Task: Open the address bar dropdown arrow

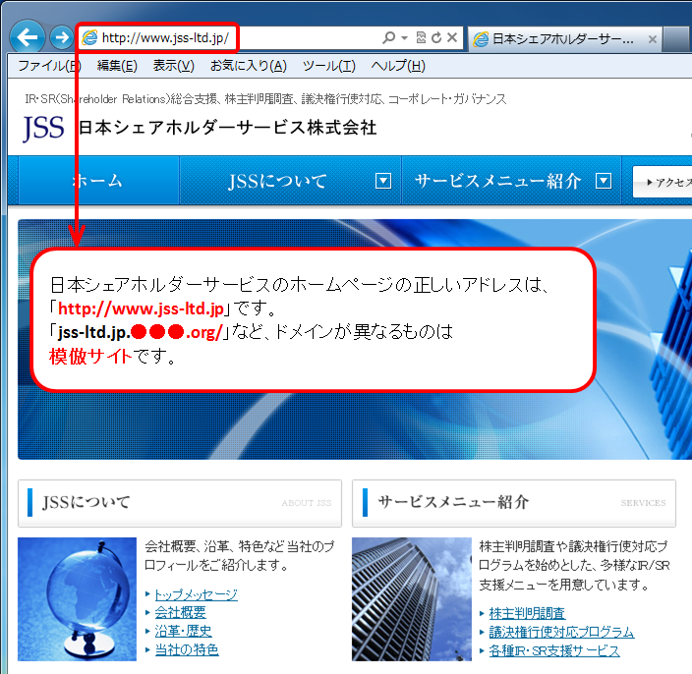Action: pos(404,38)
